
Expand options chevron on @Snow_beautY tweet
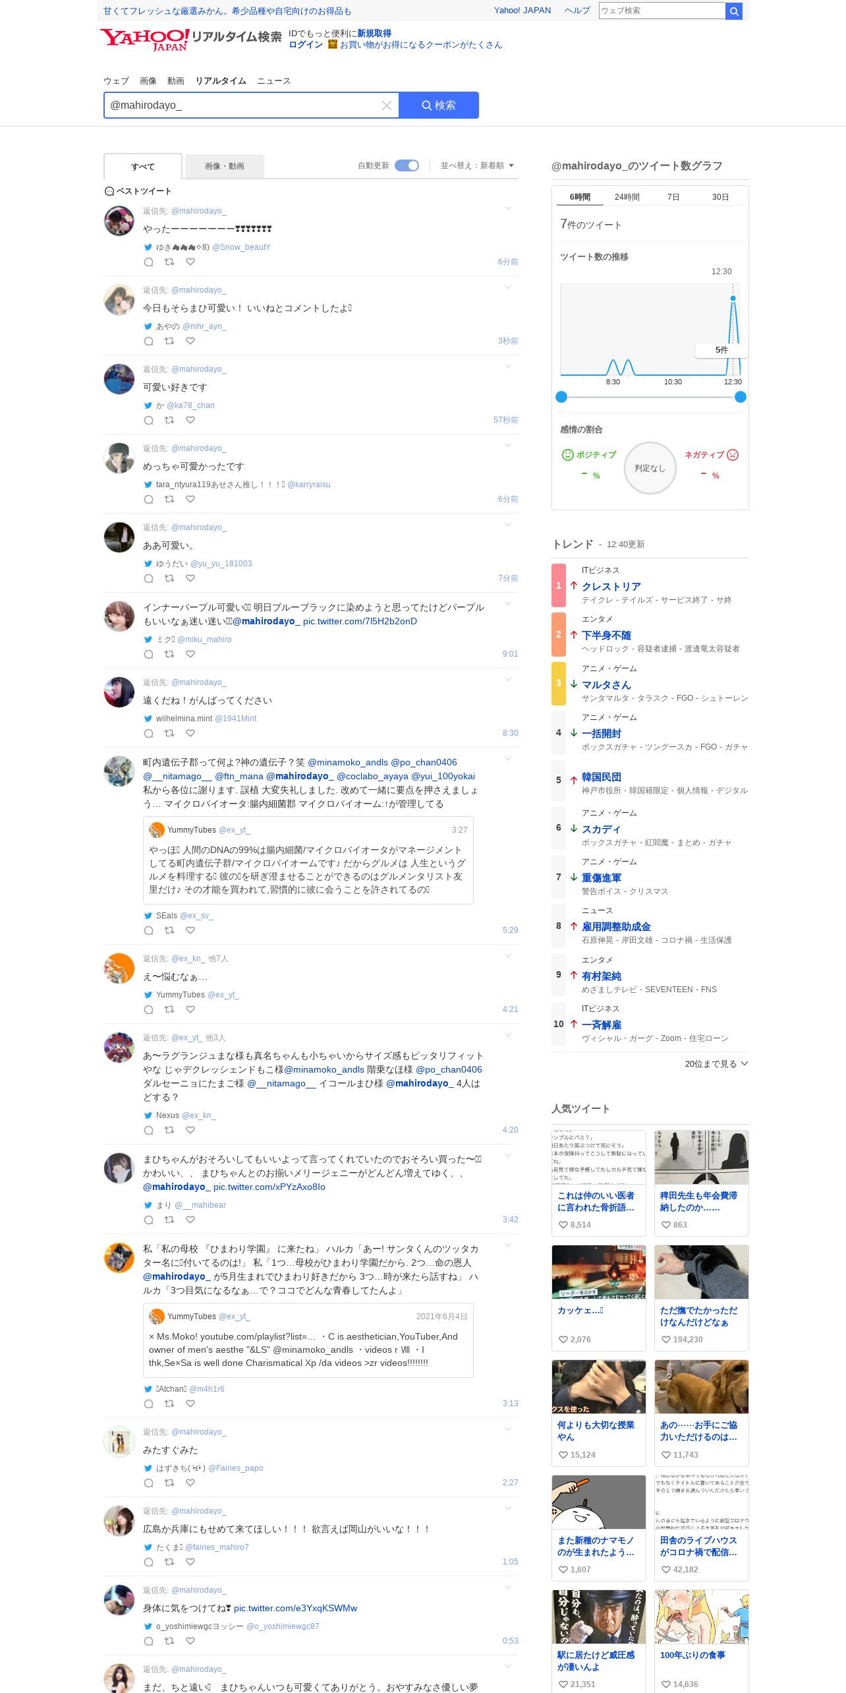(x=508, y=208)
